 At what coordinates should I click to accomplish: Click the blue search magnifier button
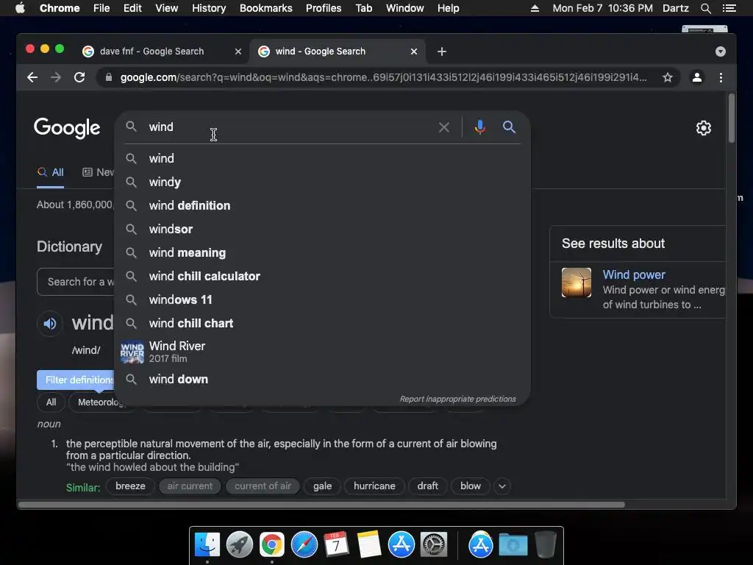tap(509, 127)
